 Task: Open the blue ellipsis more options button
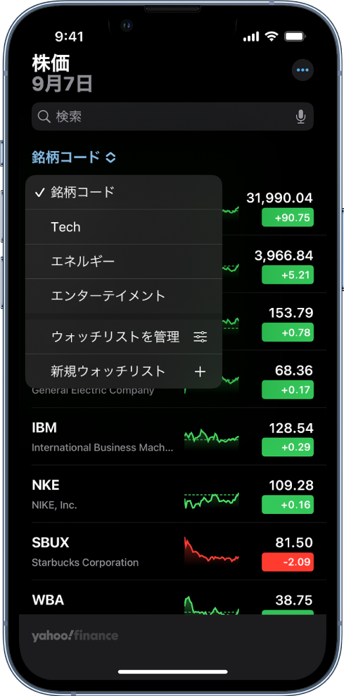302,70
